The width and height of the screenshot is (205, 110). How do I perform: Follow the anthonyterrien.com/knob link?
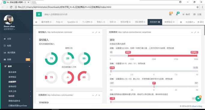click(x=60, y=32)
